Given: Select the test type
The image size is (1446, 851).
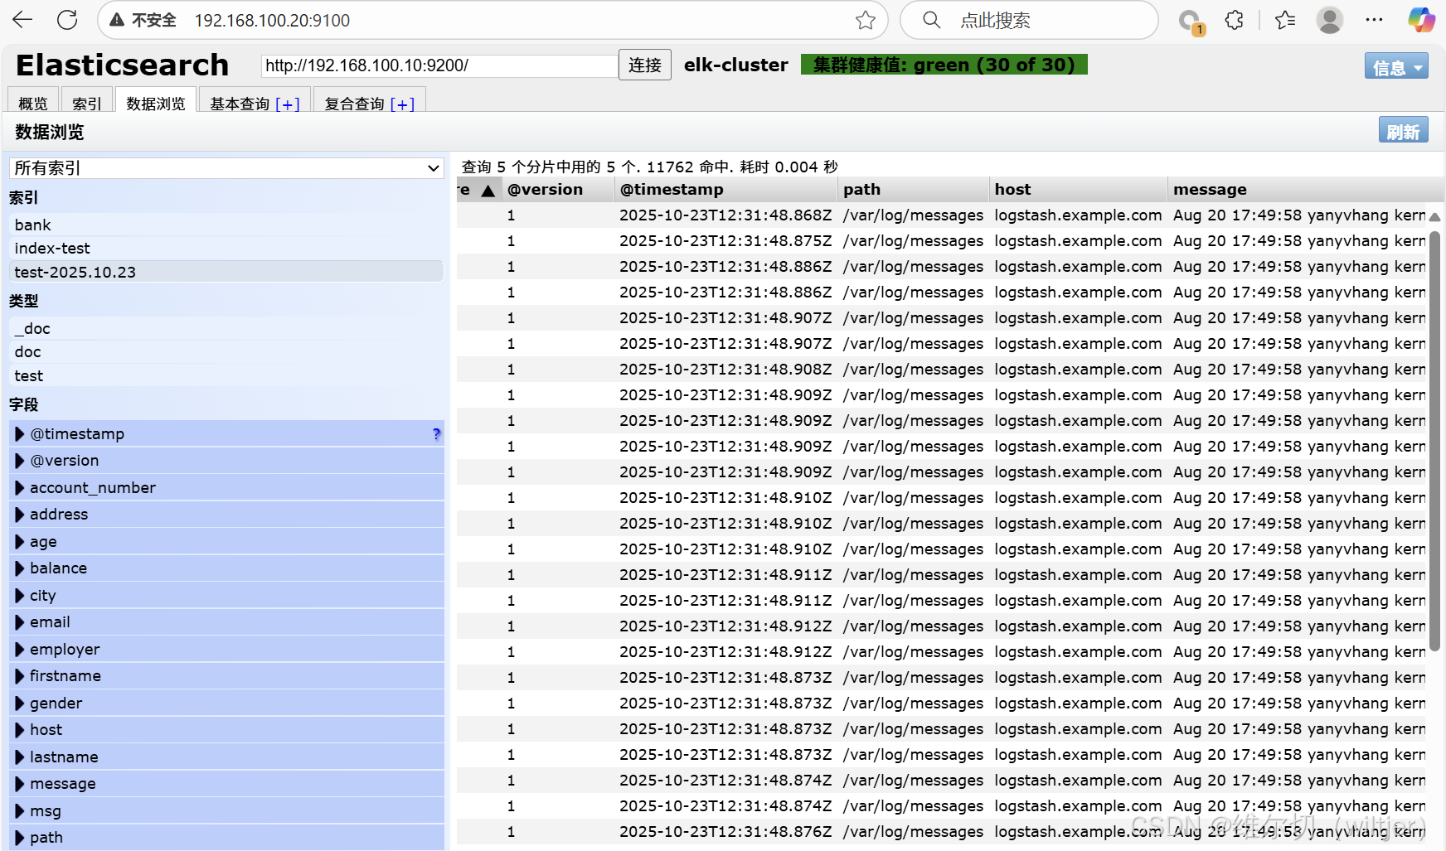Looking at the screenshot, I should tap(226, 376).
